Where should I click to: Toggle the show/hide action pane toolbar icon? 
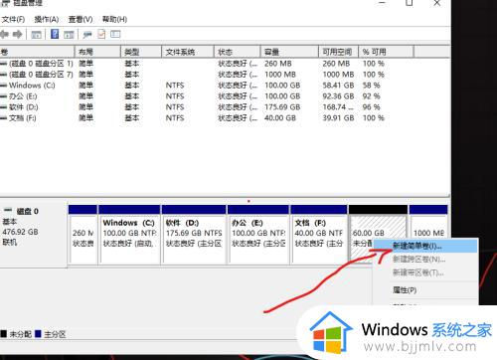pyautogui.click(x=69, y=34)
